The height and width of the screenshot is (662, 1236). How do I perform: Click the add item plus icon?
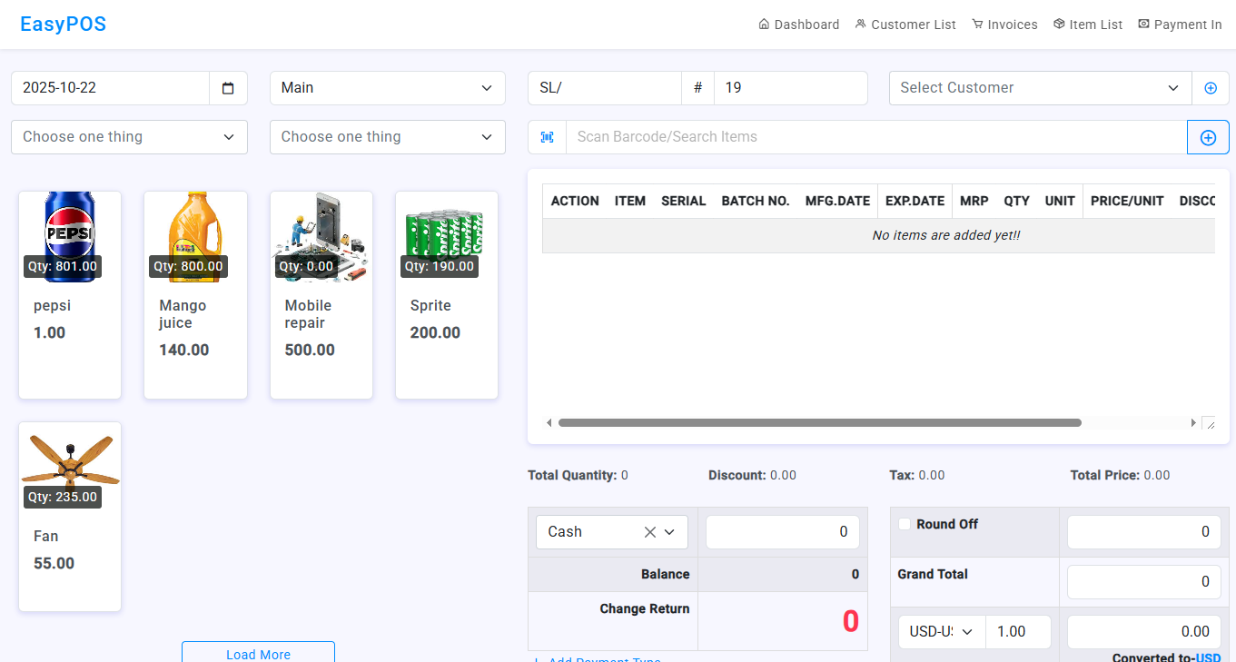(1208, 137)
